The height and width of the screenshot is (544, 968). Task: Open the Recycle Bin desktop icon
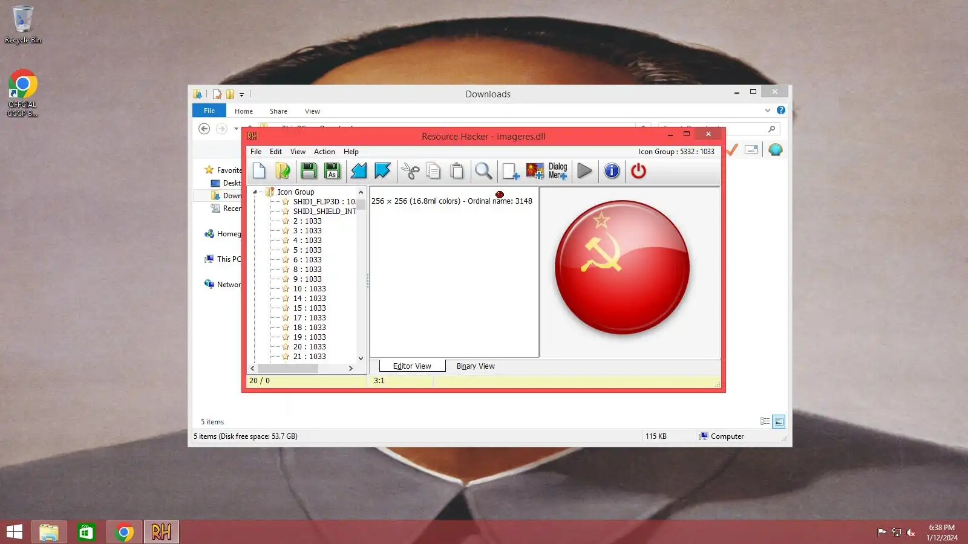[x=23, y=25]
